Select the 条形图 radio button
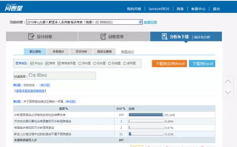 [125, 64]
